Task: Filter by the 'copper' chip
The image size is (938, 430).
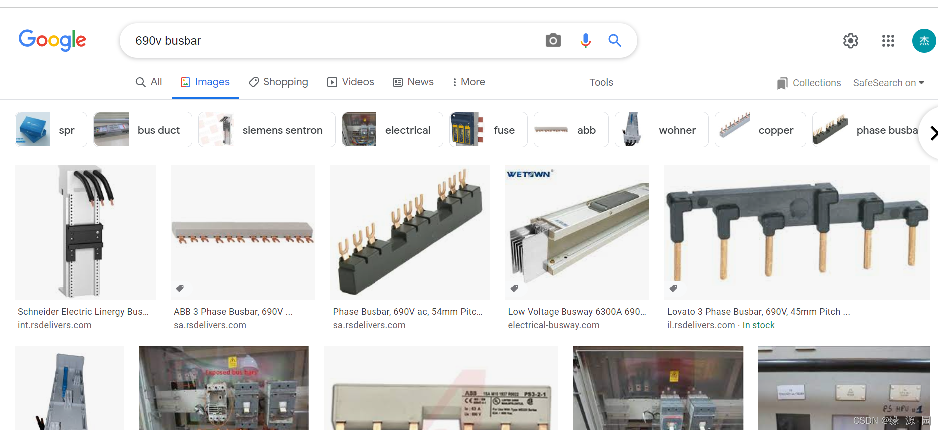Action: point(760,130)
